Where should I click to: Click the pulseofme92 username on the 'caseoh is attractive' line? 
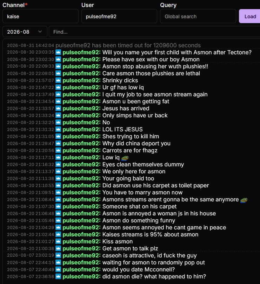tap(81, 255)
